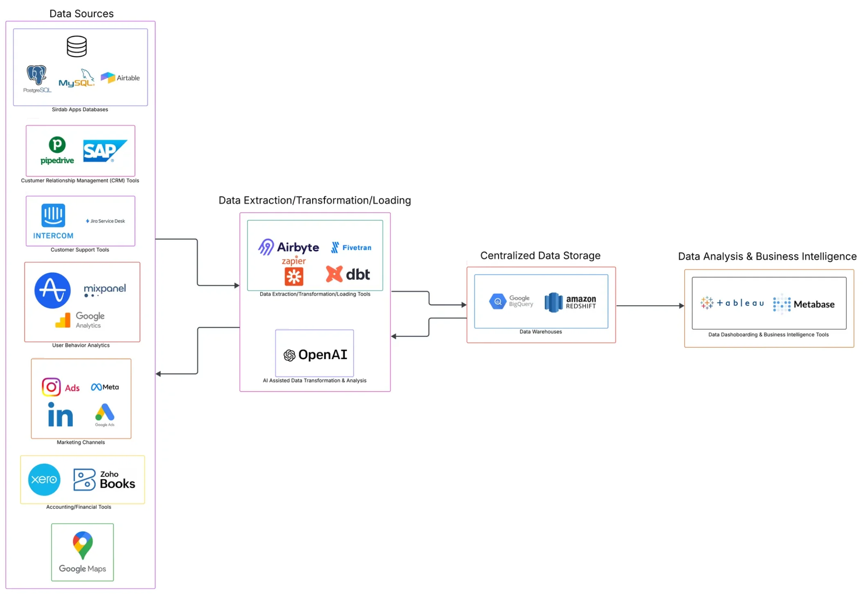
Task: Click the Intercom logo
Action: pos(53,221)
